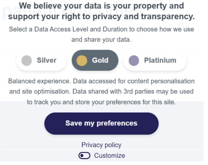
Task: Open the Privacy policy link
Action: 101,145
